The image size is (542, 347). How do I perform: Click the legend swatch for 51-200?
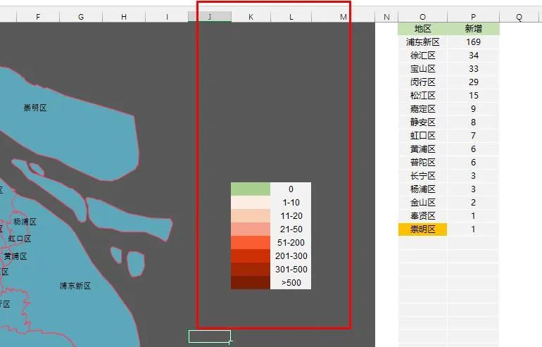point(251,243)
